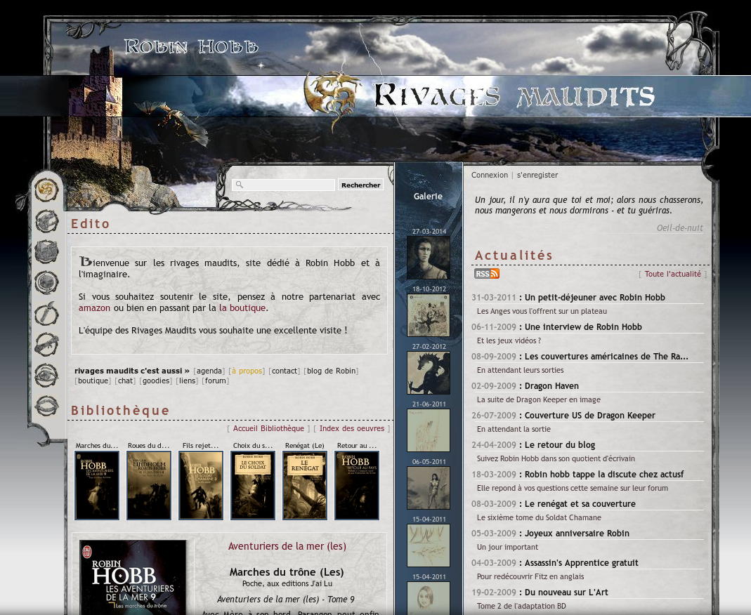This screenshot has height=615, width=751.
Task: Click the Robin Hobb header title
Action: (x=191, y=47)
